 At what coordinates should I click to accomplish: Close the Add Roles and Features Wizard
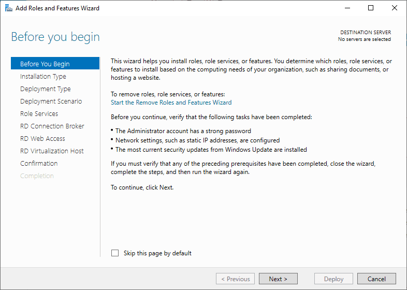(394, 8)
